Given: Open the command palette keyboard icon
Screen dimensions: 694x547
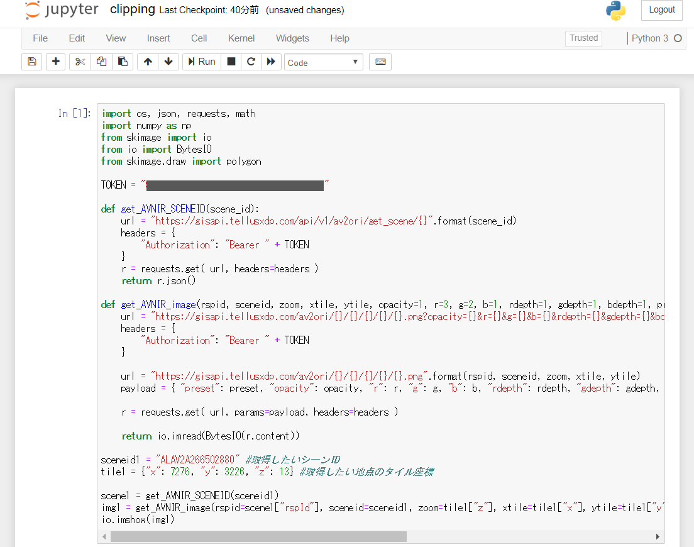Looking at the screenshot, I should pos(380,62).
